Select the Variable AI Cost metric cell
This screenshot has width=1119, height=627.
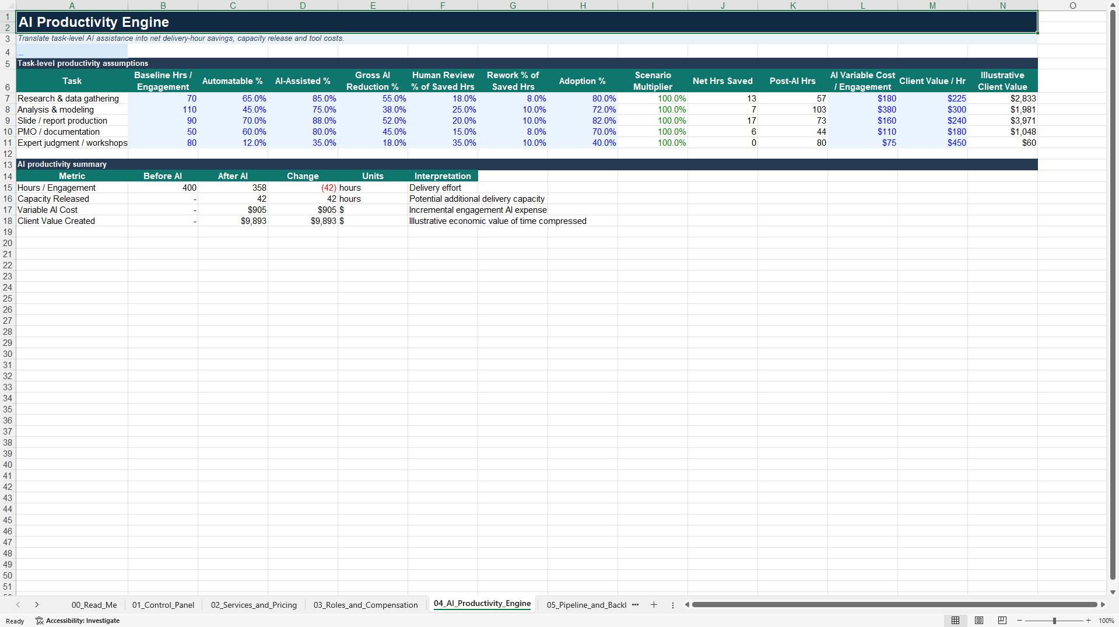[72, 210]
